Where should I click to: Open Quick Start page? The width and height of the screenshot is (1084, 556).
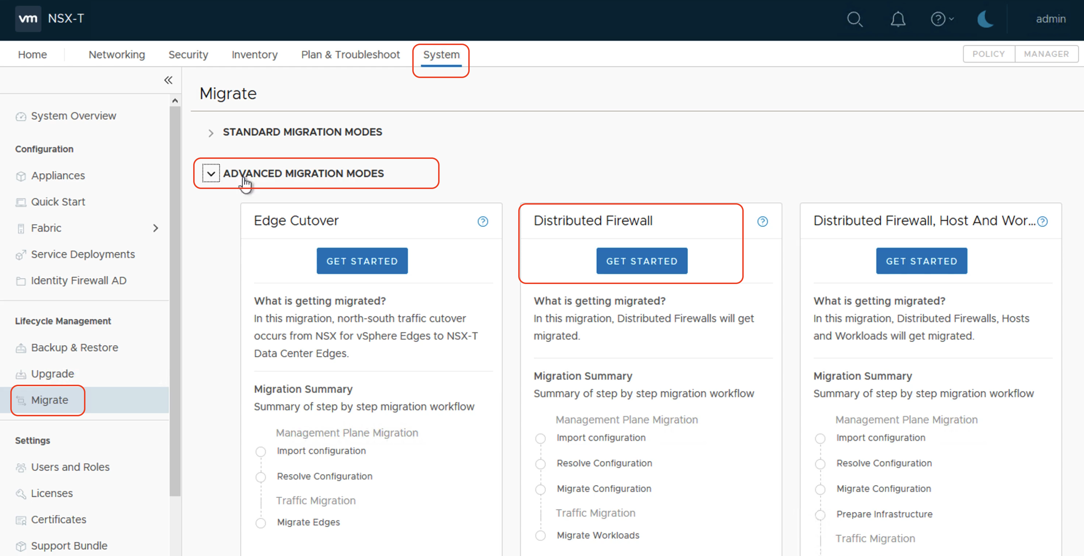click(x=58, y=202)
